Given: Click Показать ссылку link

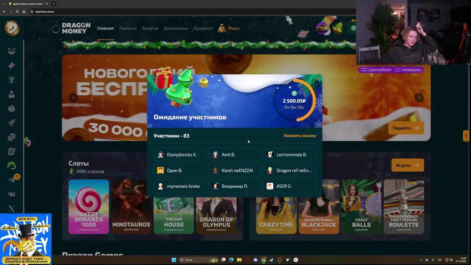Looking at the screenshot, I should pyautogui.click(x=300, y=135).
